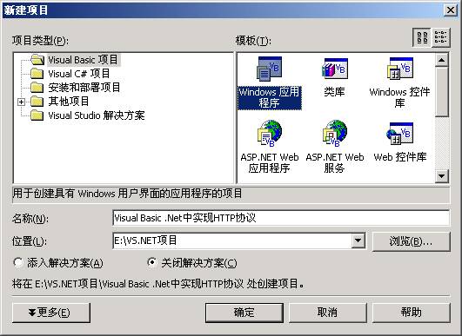Switch templates to small icons list view

tap(440, 37)
